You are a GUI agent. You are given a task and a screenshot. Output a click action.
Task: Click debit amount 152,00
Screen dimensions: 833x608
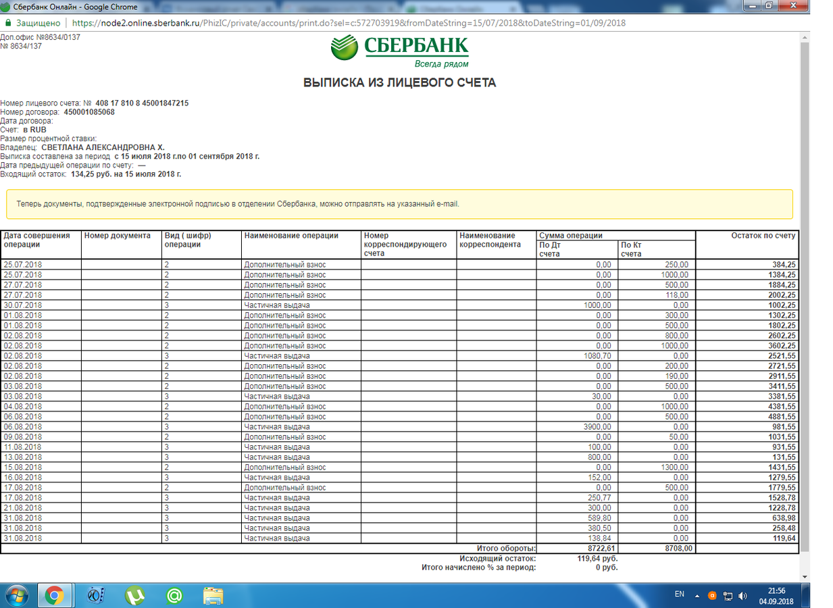599,478
